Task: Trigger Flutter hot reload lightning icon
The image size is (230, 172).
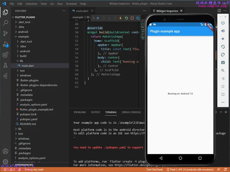Action: pos(121,18)
